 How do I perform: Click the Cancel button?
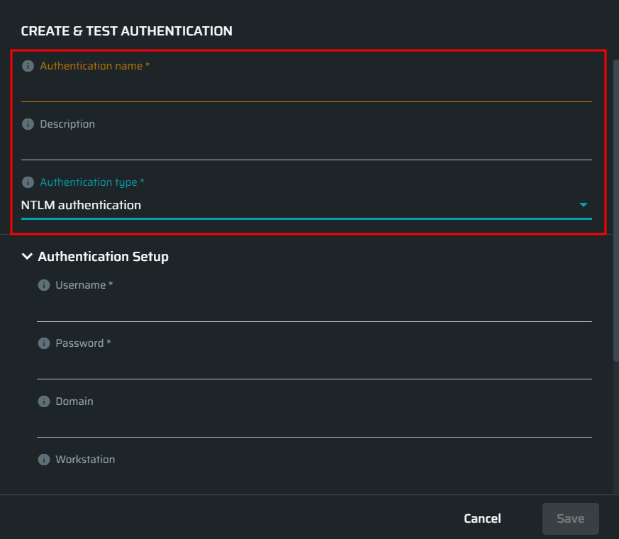482,518
